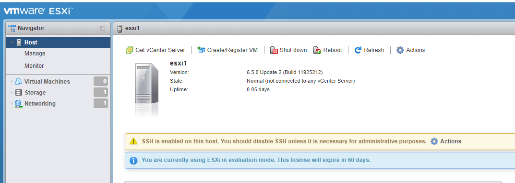
Task: Click the Networking count badge 1
Action: pyautogui.click(x=101, y=104)
